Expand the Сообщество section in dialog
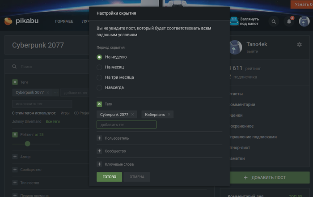Viewport: 313px width, 197px height. 99,151
